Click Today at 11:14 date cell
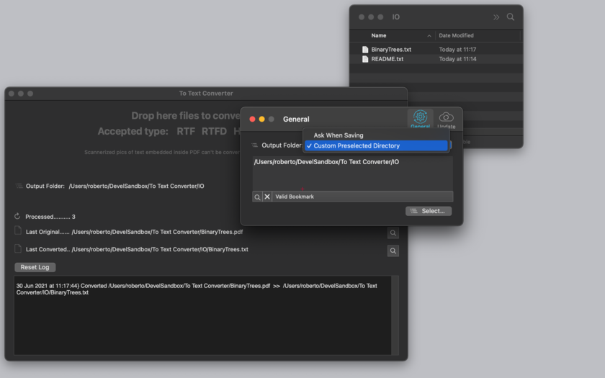Screen dimensions: 605x378 pyautogui.click(x=457, y=59)
